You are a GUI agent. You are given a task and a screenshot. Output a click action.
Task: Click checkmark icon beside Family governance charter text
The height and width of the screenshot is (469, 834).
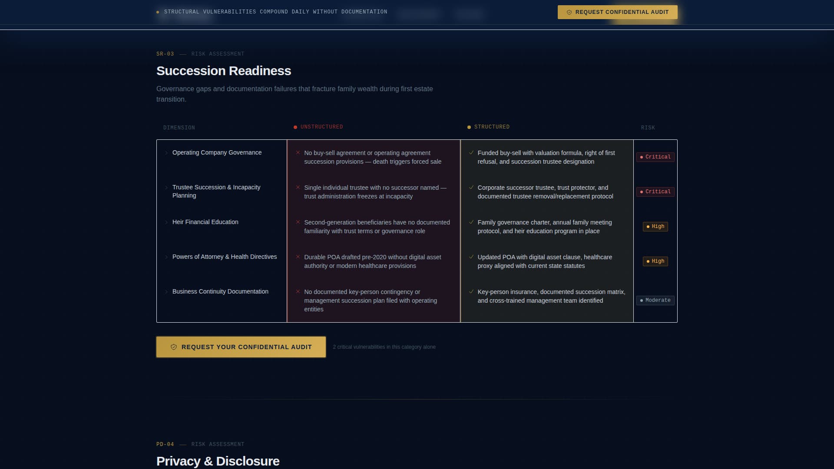pyautogui.click(x=471, y=222)
